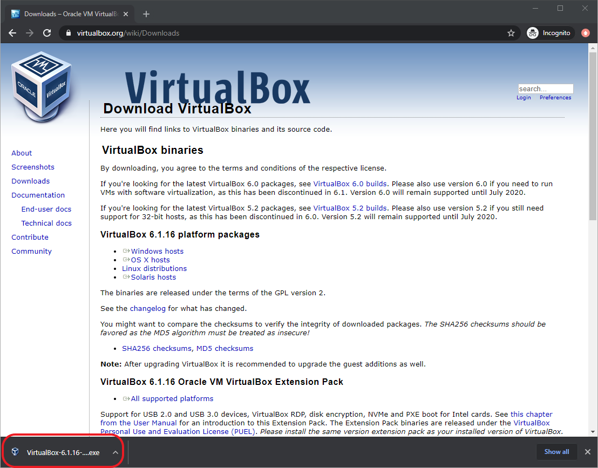Click the downloaded file icon in downloads bar

pyautogui.click(x=16, y=452)
